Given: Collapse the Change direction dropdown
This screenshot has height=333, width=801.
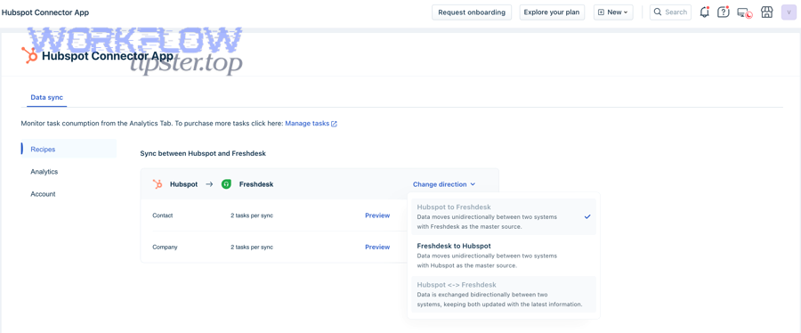Looking at the screenshot, I should pos(444,184).
